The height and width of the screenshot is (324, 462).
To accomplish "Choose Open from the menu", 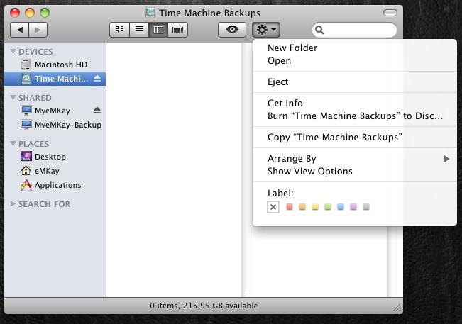I will click(355, 61).
